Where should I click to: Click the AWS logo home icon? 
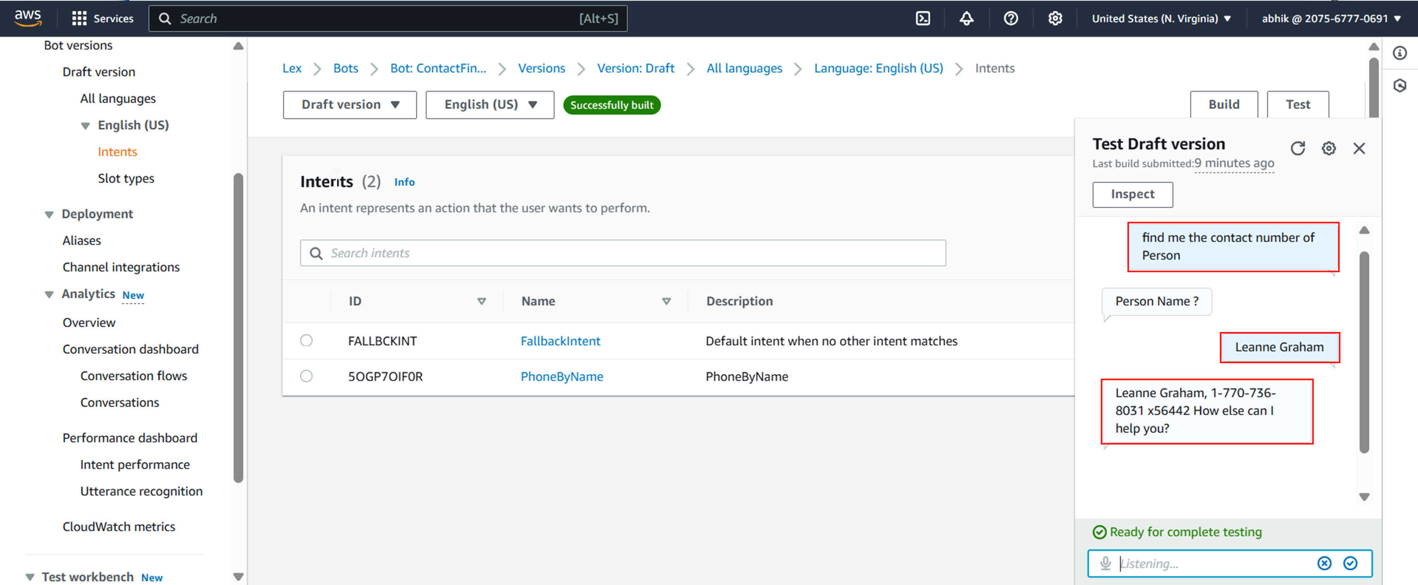(27, 18)
